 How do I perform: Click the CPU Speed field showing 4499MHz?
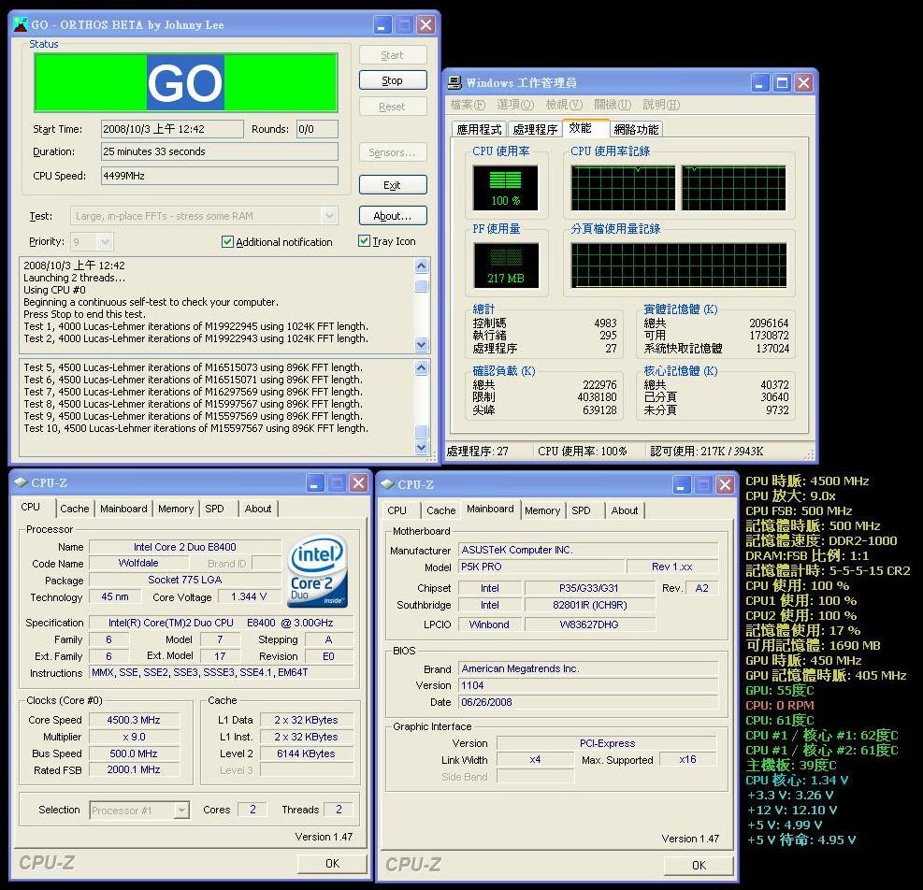(220, 176)
